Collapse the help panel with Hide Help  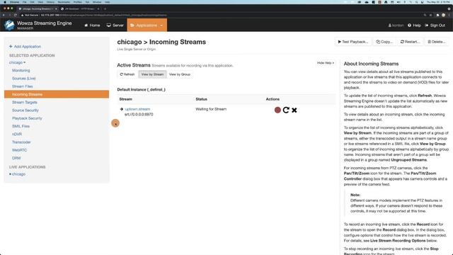326,63
